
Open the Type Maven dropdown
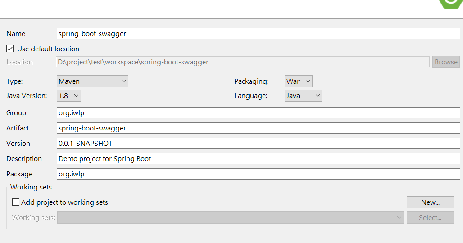[x=92, y=81]
